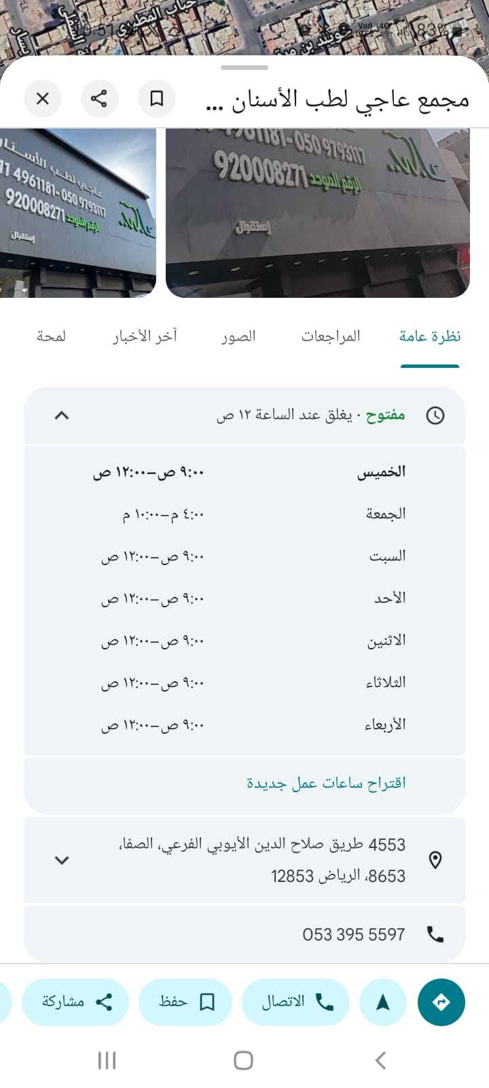Open the الصور photos tab
Image resolution: width=489 pixels, height=1088 pixels.
coord(238,336)
